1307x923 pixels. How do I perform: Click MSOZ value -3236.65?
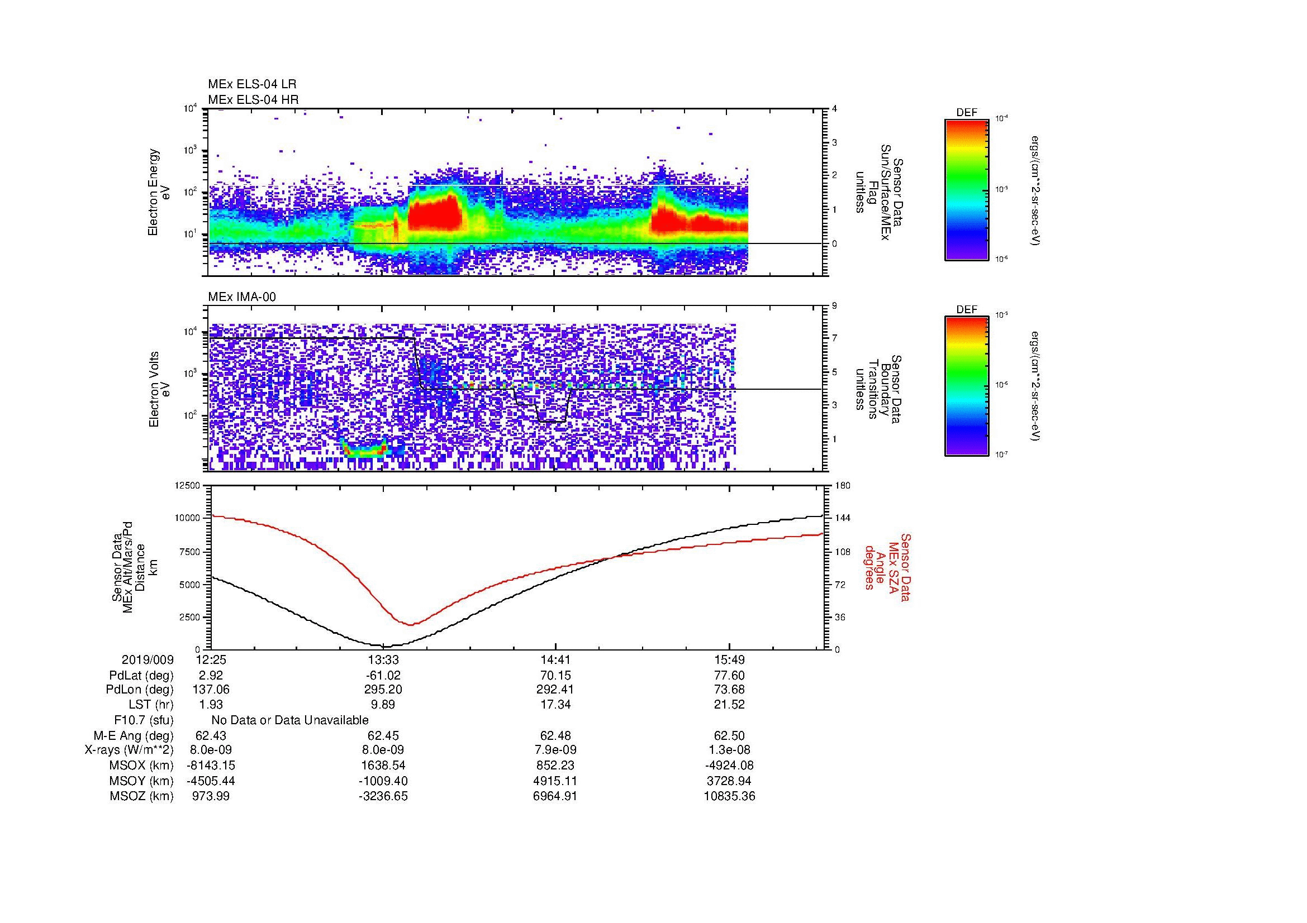tap(383, 796)
